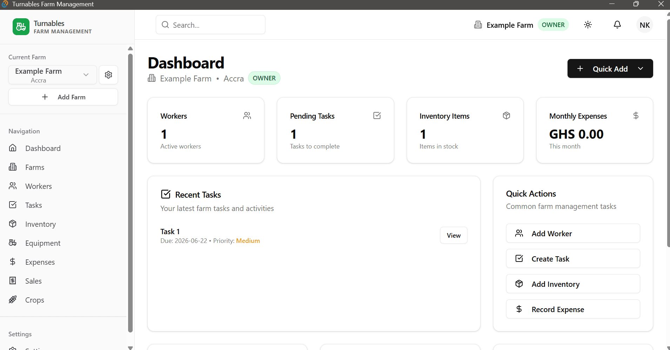Open notifications bell icon
The height and width of the screenshot is (350, 670).
[617, 25]
